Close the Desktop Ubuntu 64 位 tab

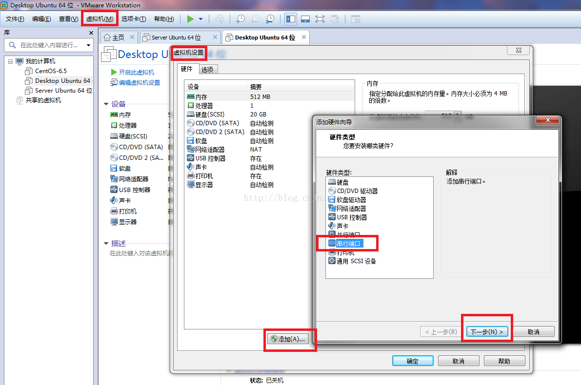pos(304,37)
